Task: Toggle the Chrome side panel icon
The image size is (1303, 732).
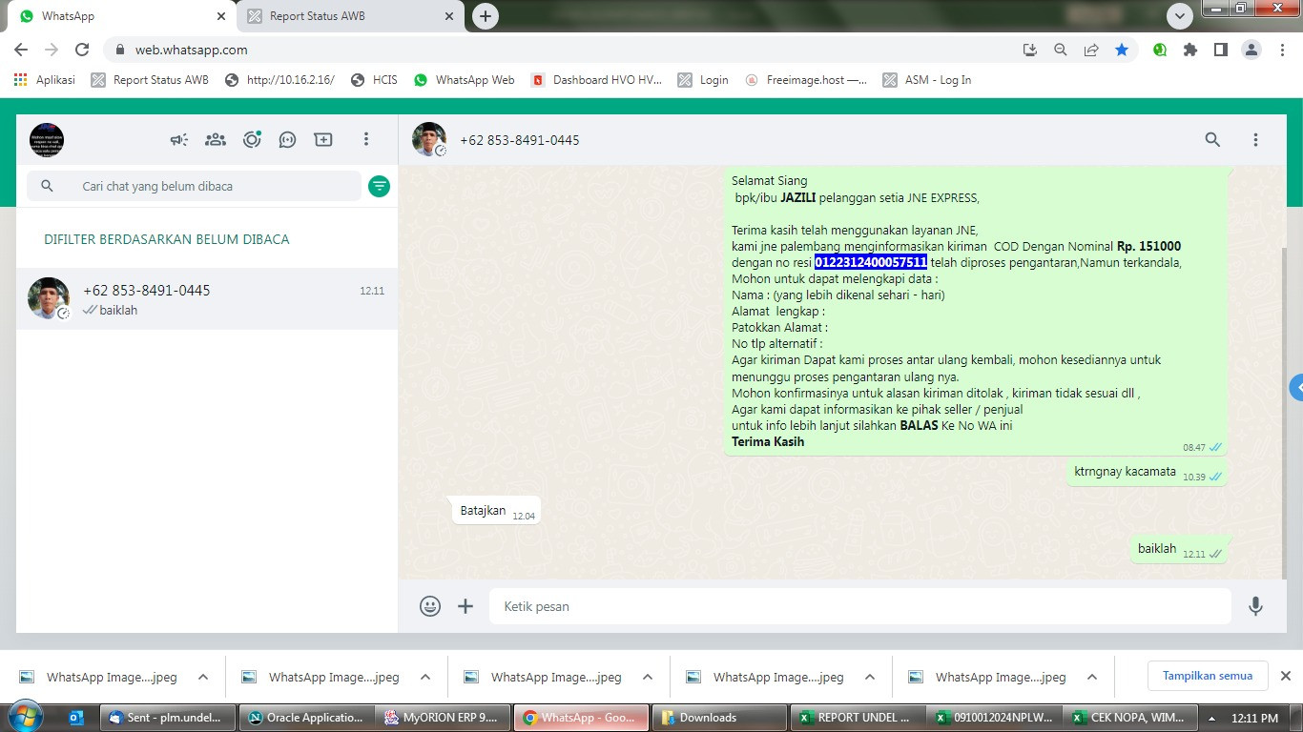Action: point(1220,50)
